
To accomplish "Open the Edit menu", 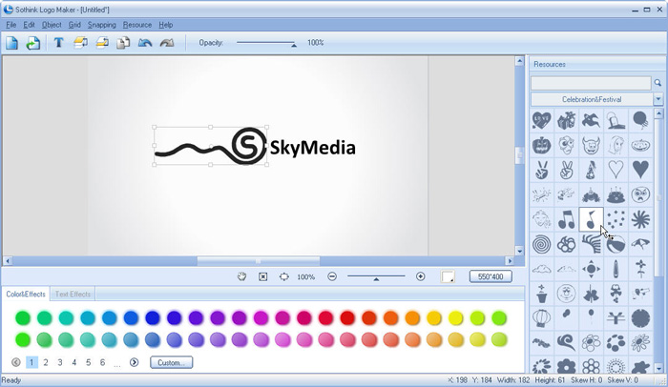I will tap(29, 25).
